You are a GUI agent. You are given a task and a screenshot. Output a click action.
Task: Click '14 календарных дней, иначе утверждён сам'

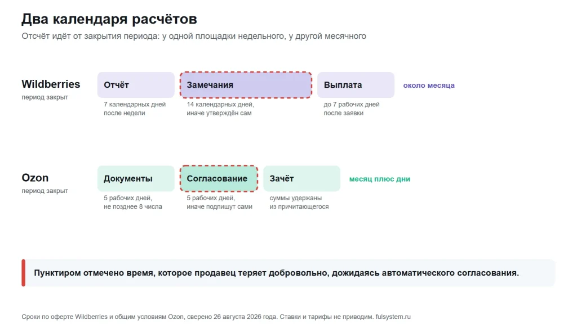[220, 109]
